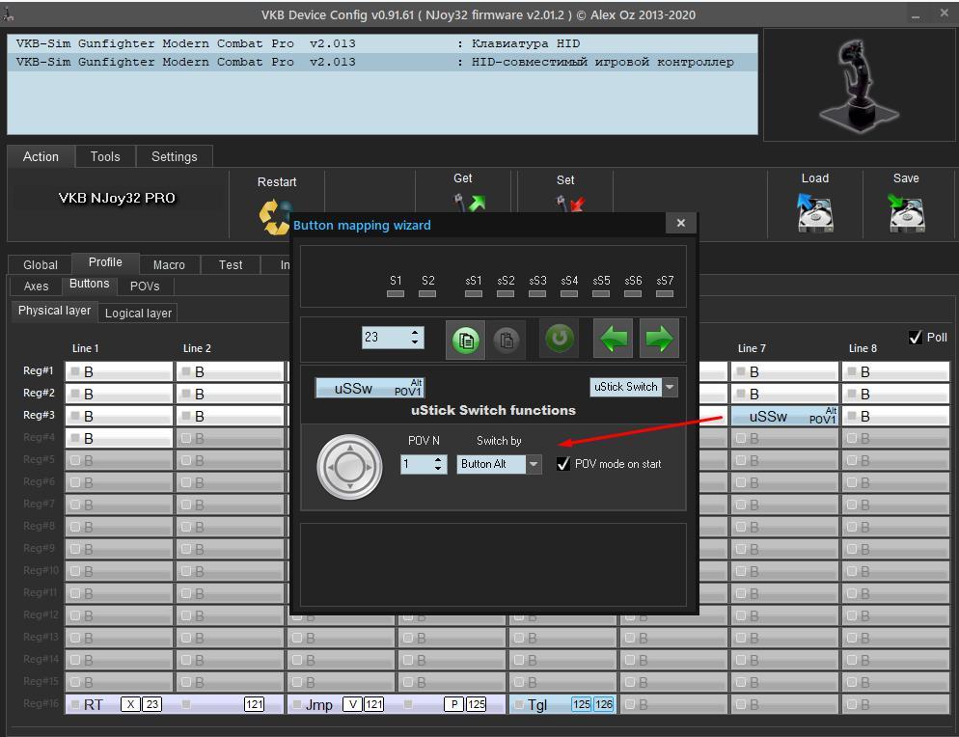Open the Switch by Button Alt dropdown

point(534,464)
